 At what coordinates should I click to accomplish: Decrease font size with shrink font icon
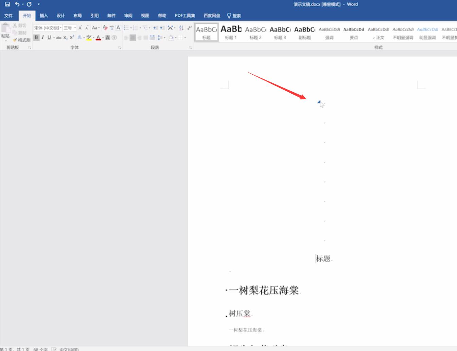click(87, 28)
